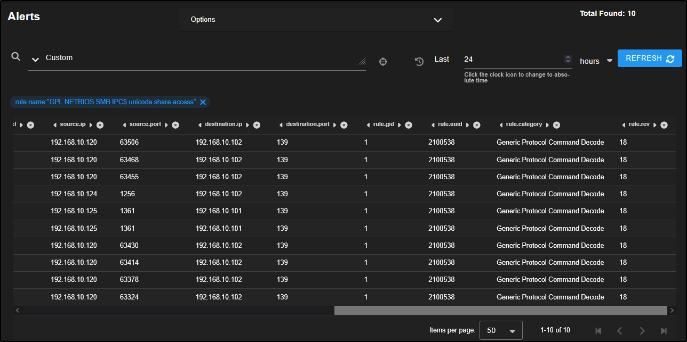The width and height of the screenshot is (687, 342).
Task: Click the horizontal scrollbar thumb
Action: coord(500,310)
